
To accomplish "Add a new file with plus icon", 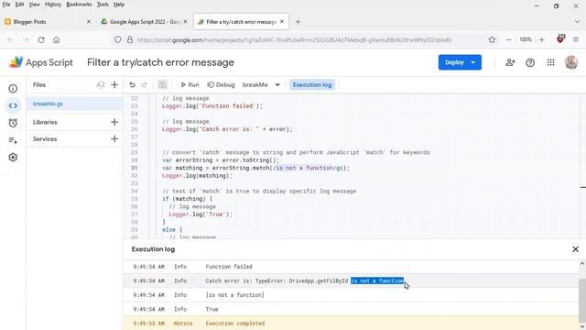I will click(x=114, y=85).
